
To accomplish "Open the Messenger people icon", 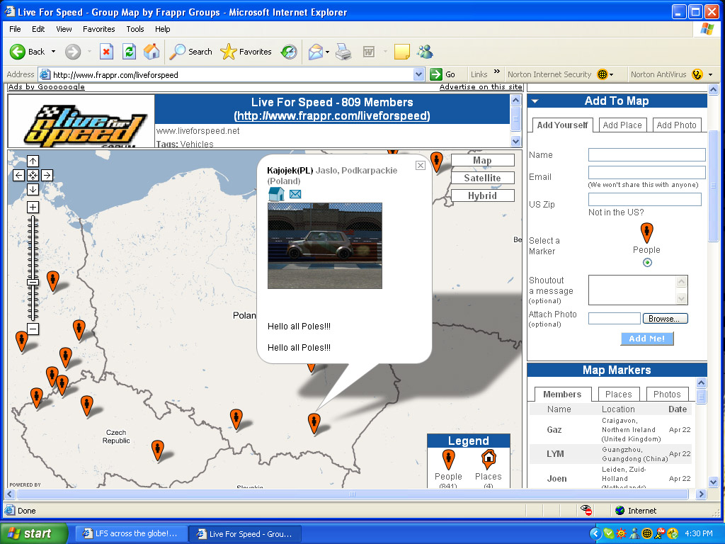I will tap(425, 52).
